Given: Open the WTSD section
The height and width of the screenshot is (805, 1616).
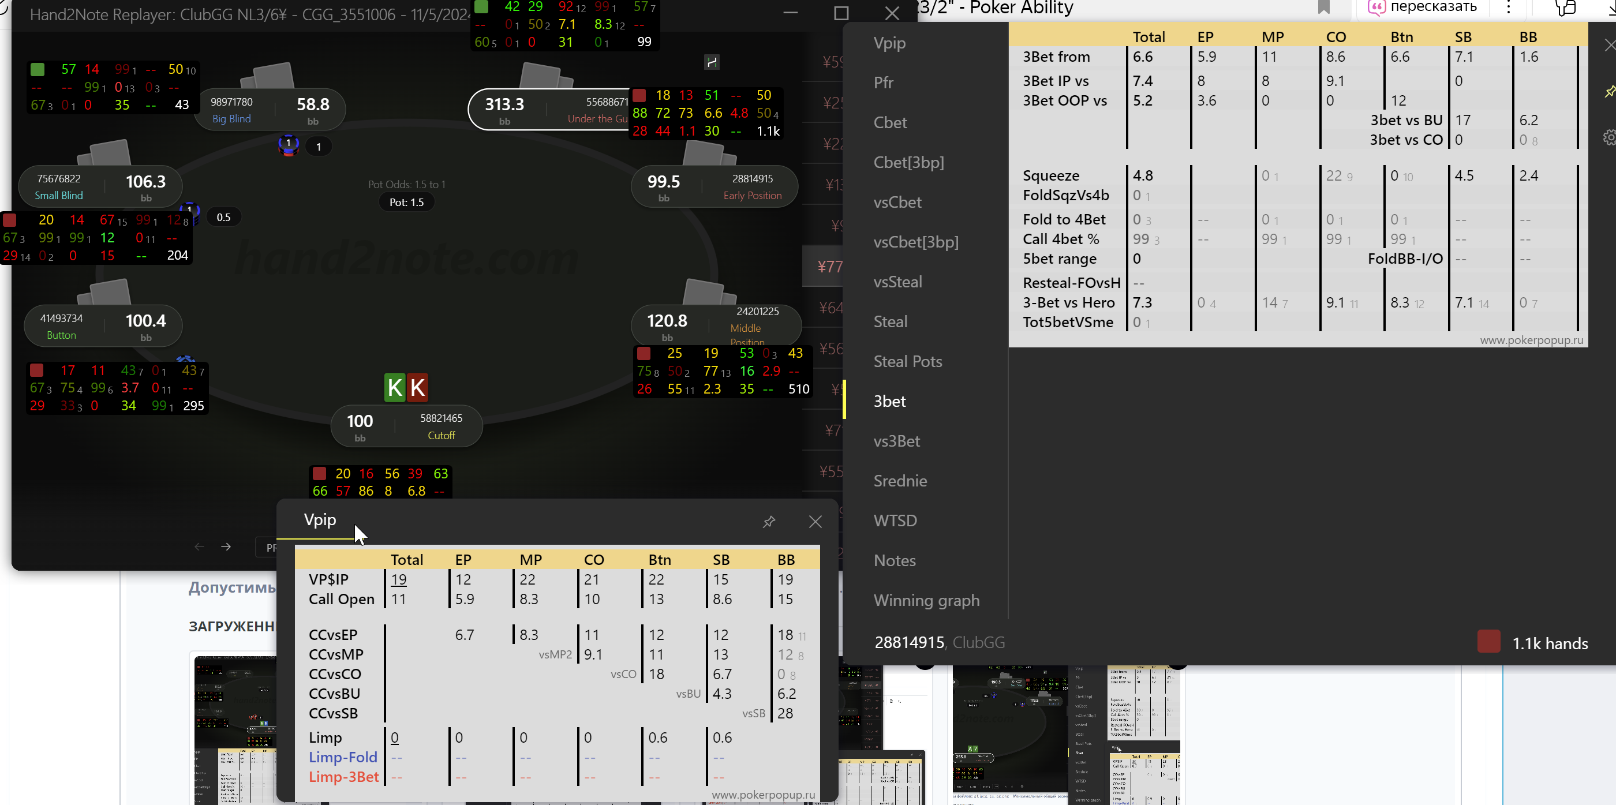Looking at the screenshot, I should [x=895, y=522].
